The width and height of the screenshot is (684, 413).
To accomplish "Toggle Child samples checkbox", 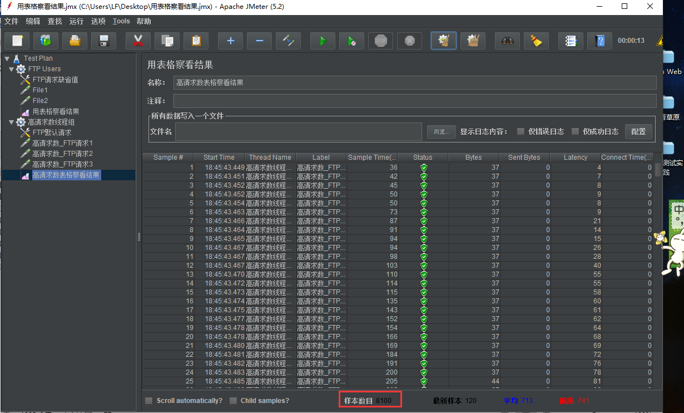I will (233, 401).
